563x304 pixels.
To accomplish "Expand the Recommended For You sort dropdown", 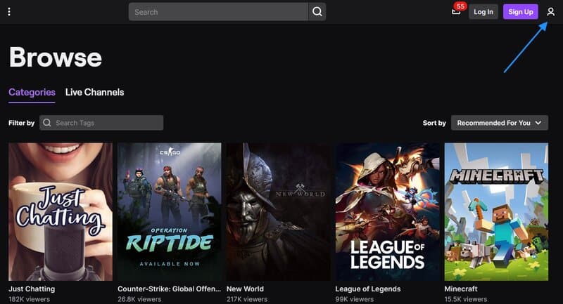I will [500, 123].
